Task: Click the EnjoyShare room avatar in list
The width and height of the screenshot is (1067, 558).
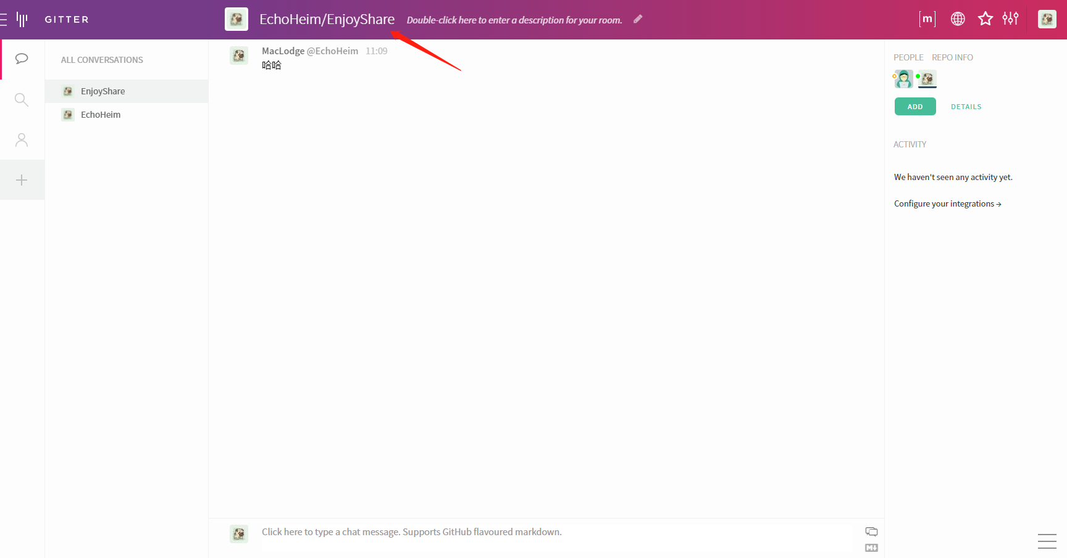Action: pyautogui.click(x=68, y=91)
